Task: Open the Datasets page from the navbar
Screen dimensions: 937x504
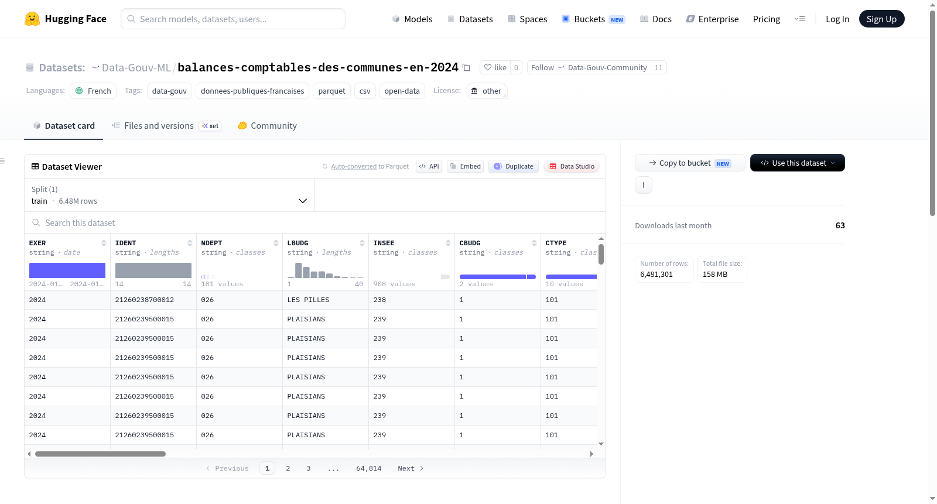Action: 470,19
